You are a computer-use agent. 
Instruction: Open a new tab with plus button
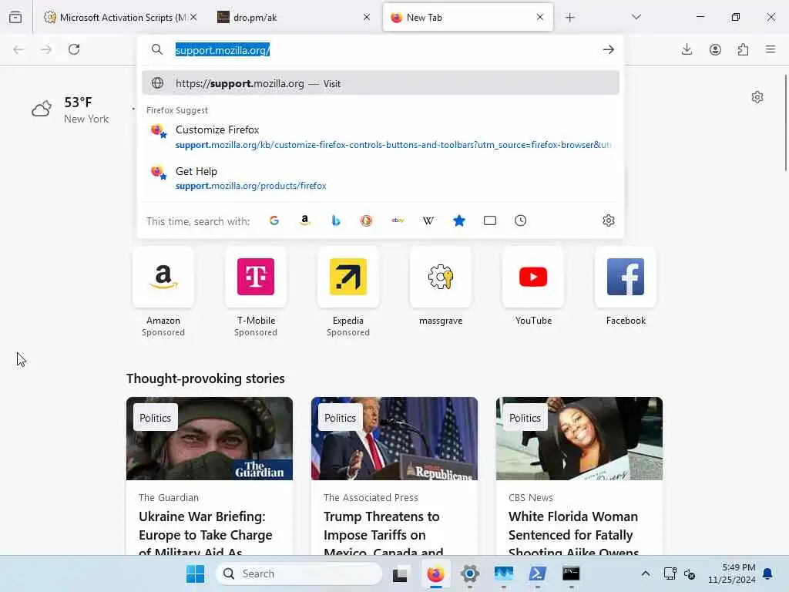[569, 18]
